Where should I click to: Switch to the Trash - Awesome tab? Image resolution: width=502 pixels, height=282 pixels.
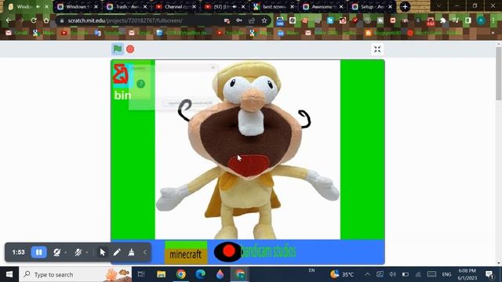pyautogui.click(x=126, y=7)
